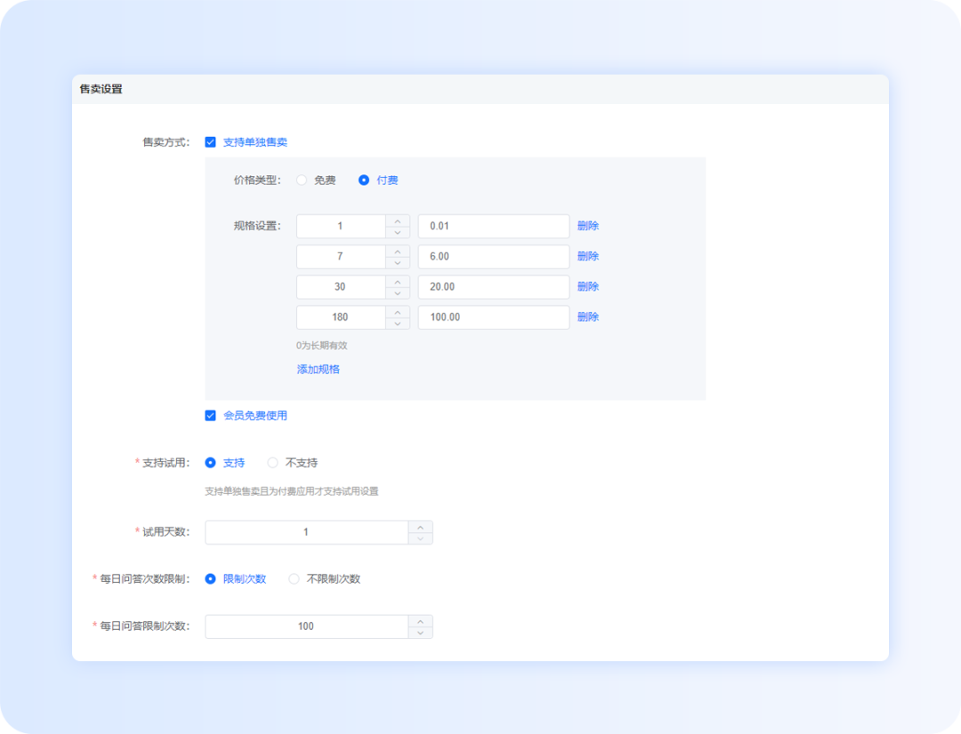Viewport: 961px width, 734px height.
Task: Toggle the 支持单独售卖 checkbox
Action: tap(210, 141)
